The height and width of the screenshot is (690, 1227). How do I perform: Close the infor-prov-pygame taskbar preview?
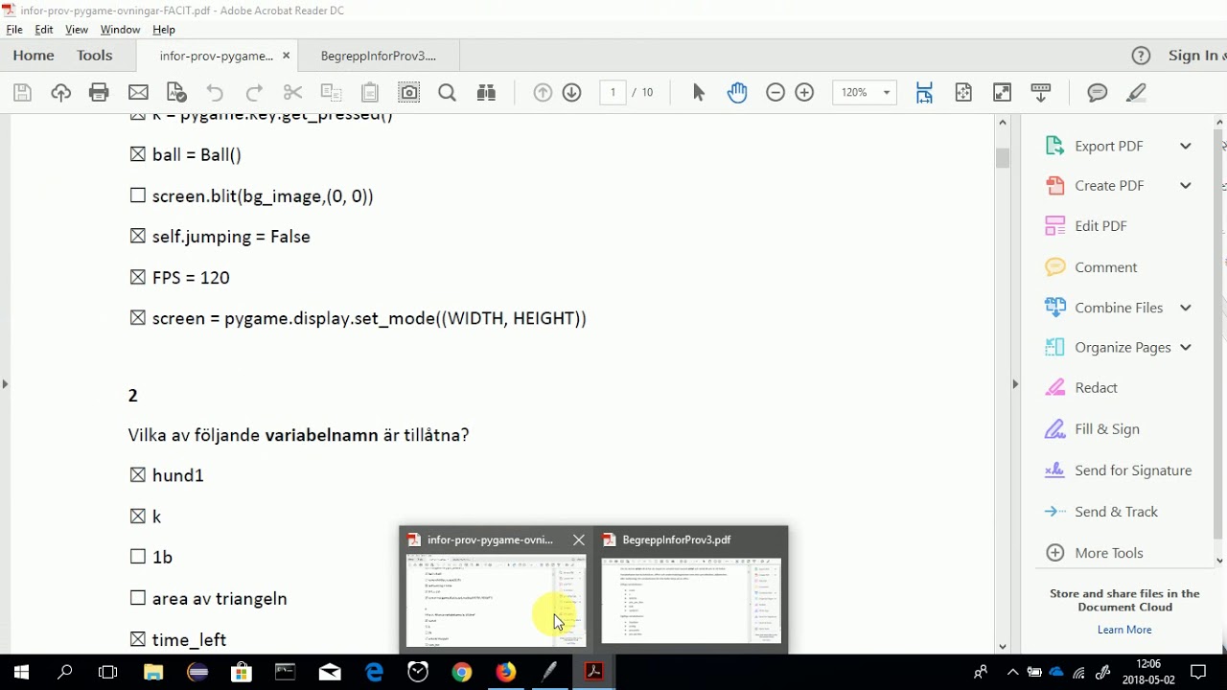[579, 540]
